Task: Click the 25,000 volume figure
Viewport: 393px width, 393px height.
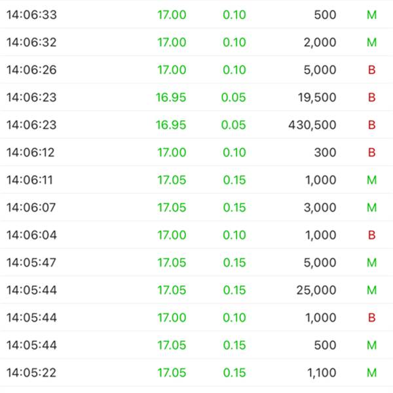Action: pyautogui.click(x=316, y=290)
